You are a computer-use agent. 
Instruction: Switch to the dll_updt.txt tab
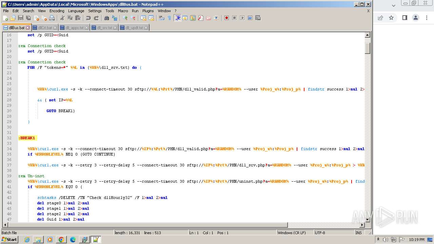134,28
